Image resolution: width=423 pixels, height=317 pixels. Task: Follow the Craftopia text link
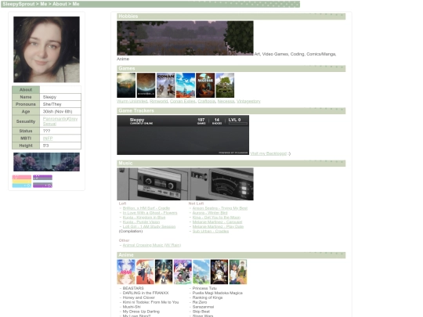206,101
